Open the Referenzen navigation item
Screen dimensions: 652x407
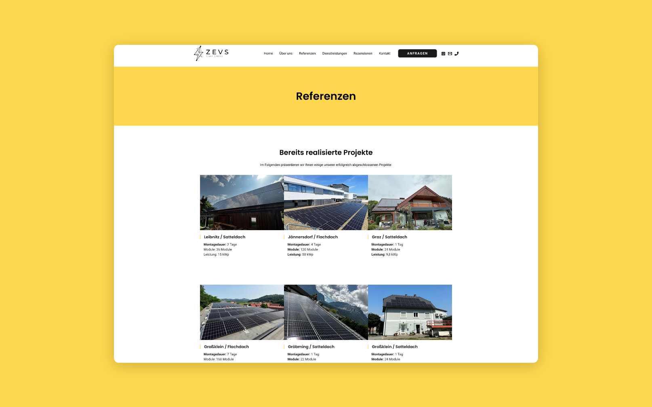pos(307,53)
